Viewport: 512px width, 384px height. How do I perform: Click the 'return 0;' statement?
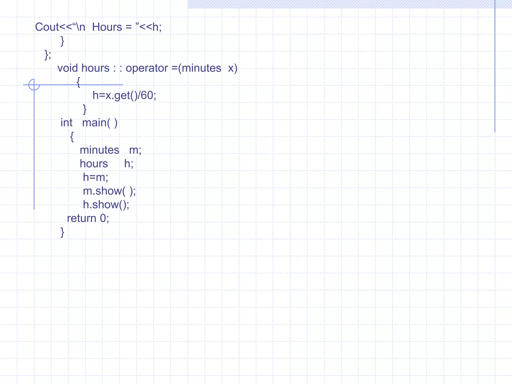88,218
